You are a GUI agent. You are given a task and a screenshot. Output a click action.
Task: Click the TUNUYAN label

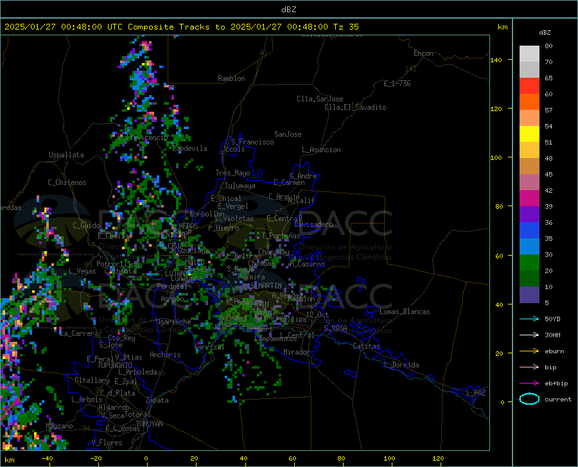149,424
